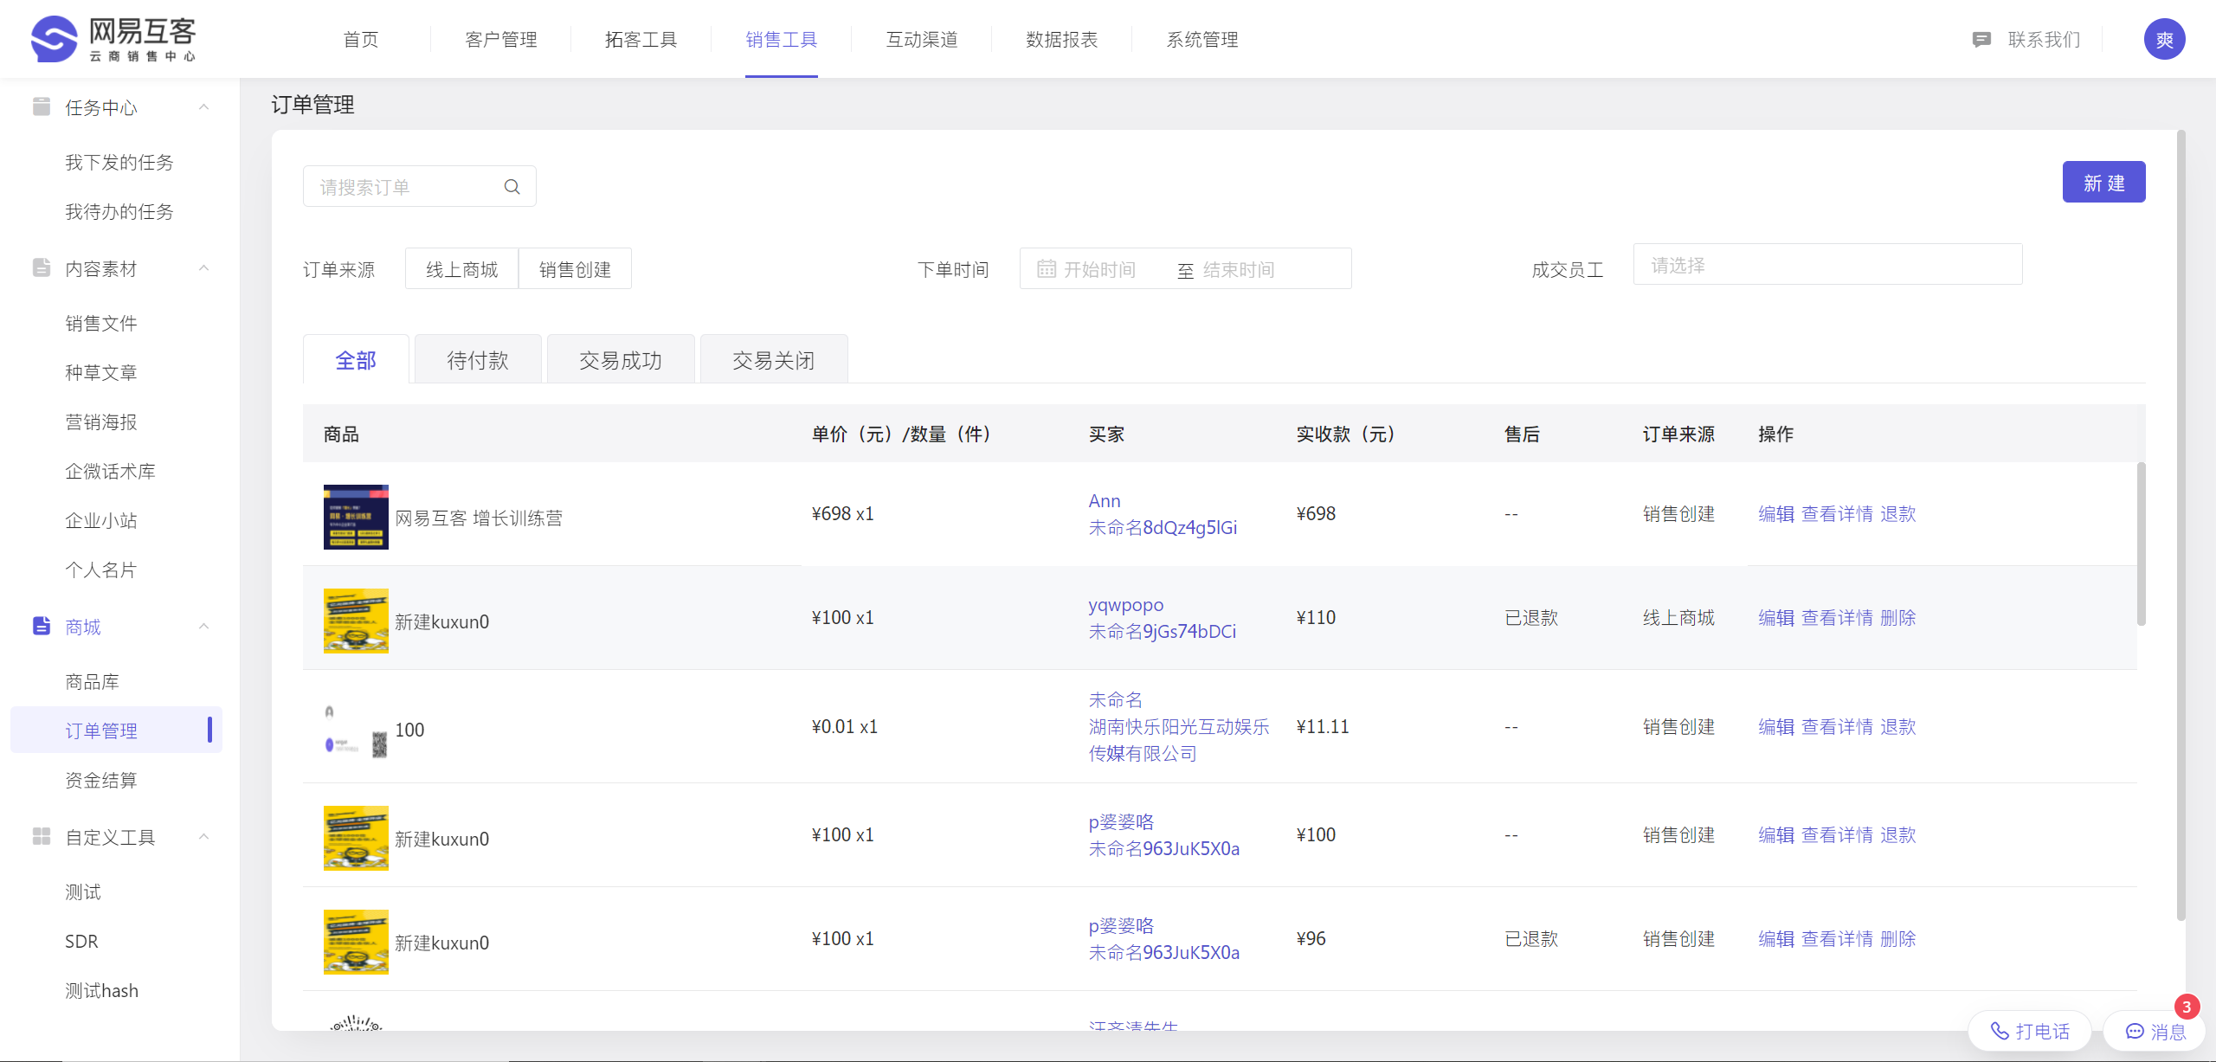The width and height of the screenshot is (2216, 1062).
Task: Collapse the 内容素材 section chevron
Action: 204,268
